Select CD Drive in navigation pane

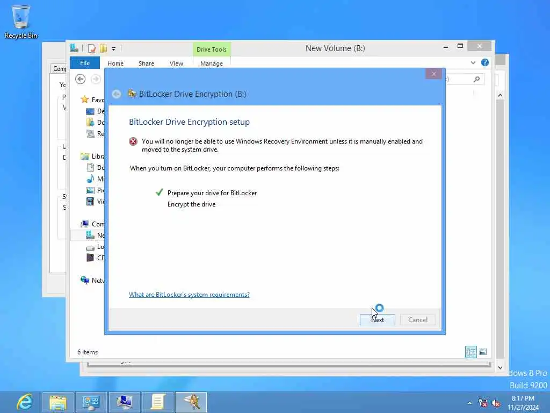point(95,258)
